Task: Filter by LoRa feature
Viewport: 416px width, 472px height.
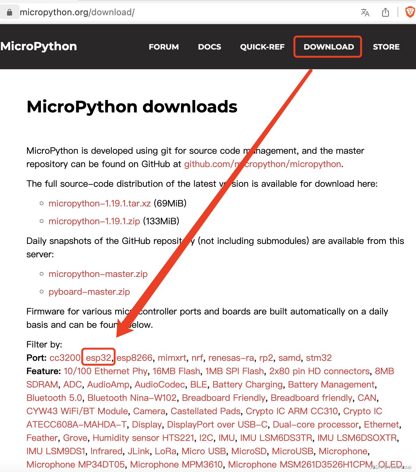Action: click(x=165, y=451)
